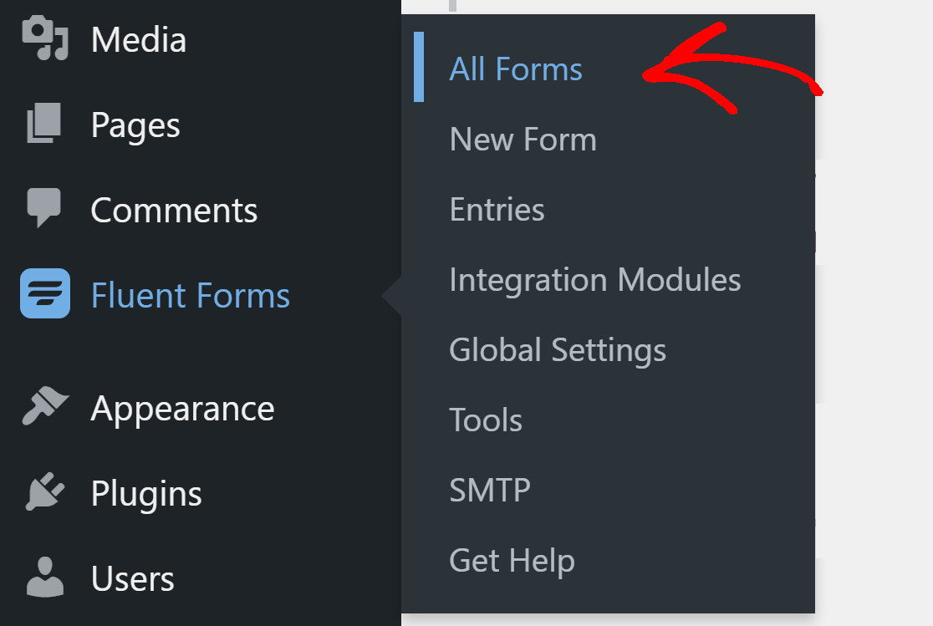Image resolution: width=933 pixels, height=626 pixels.
Task: Go to the Comments section
Action: coord(174,209)
